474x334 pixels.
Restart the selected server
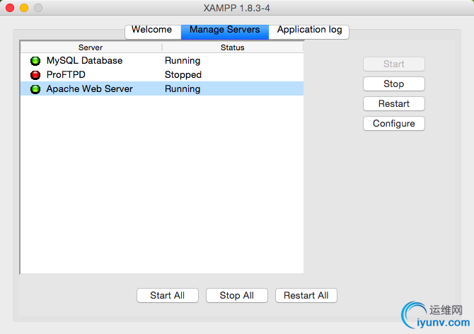393,104
